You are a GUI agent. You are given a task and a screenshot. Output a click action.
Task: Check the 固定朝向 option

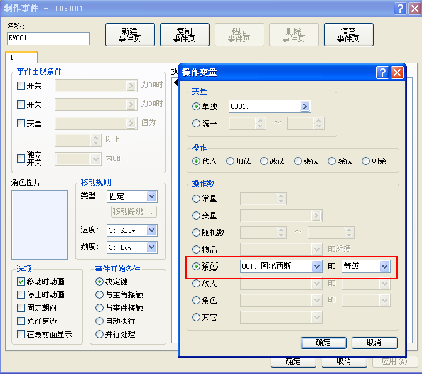(x=21, y=308)
